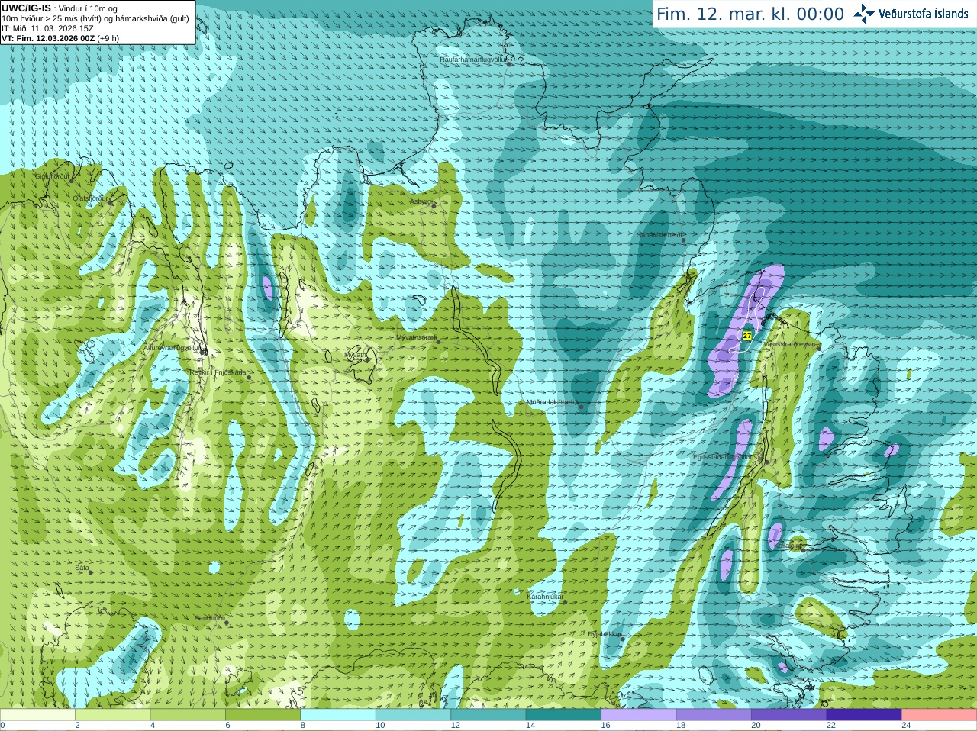The width and height of the screenshot is (977, 731).
Task: Click the 6–8 m/s legend color band
Action: (x=263, y=715)
